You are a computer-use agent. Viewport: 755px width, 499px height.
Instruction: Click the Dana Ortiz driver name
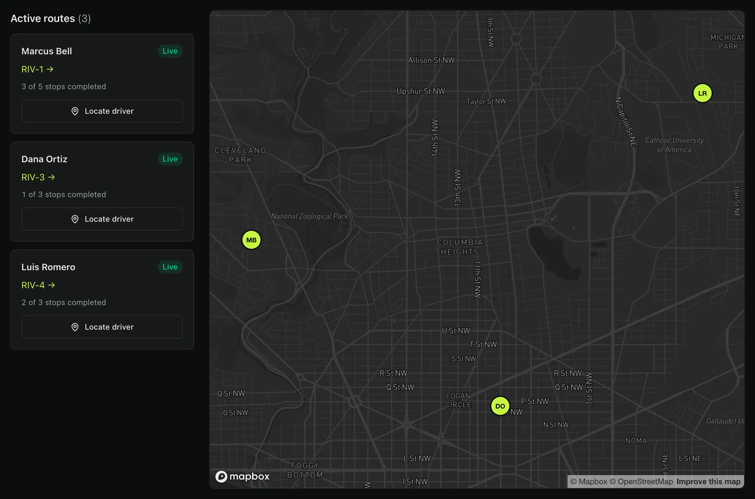pyautogui.click(x=44, y=159)
